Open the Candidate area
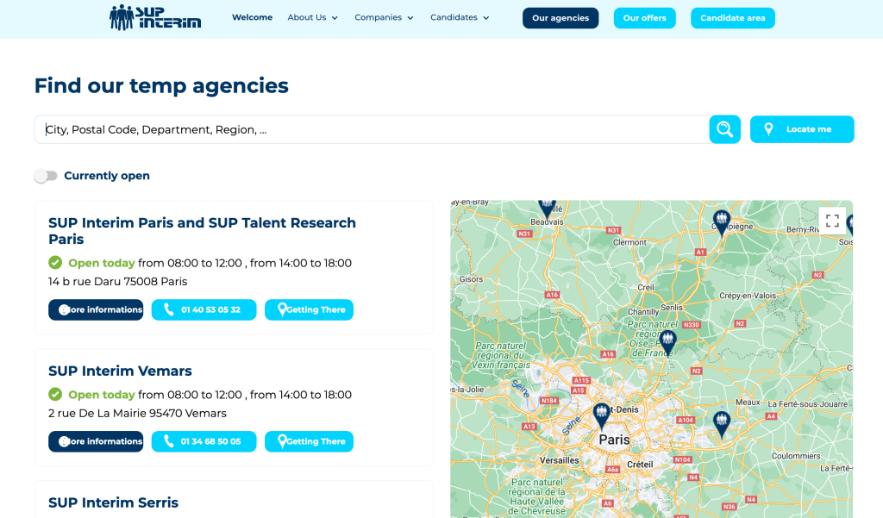The width and height of the screenshot is (883, 518). point(733,18)
